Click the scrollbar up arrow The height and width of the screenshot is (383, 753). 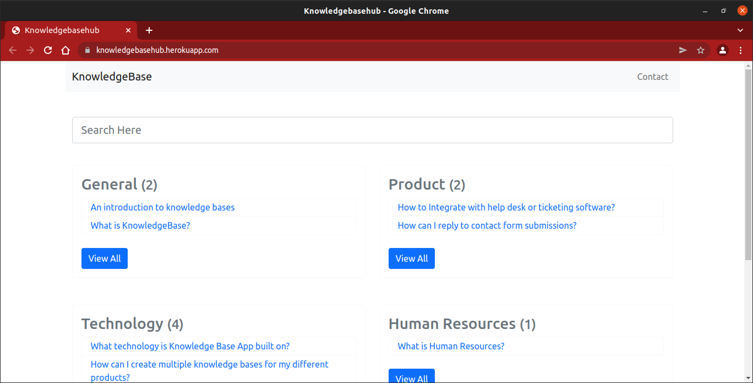pos(748,65)
